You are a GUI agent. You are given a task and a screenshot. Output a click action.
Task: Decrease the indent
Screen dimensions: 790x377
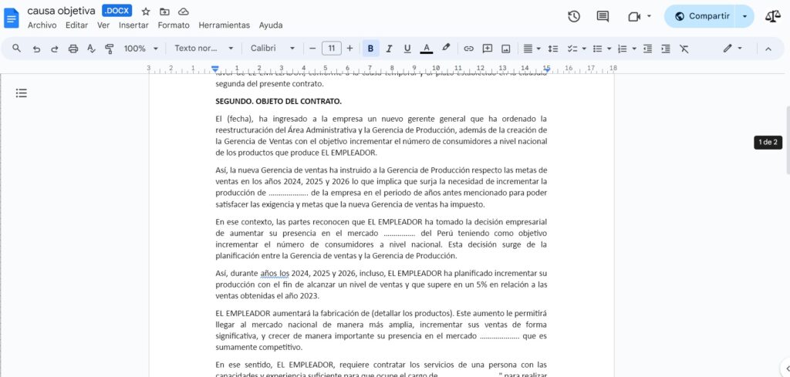pos(647,49)
